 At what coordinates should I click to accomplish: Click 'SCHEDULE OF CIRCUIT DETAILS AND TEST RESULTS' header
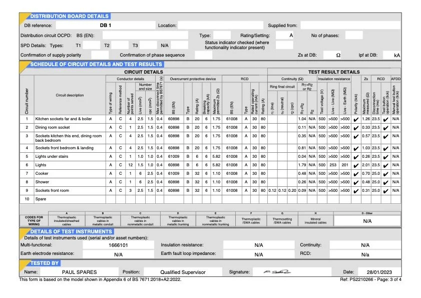(x=96, y=65)
